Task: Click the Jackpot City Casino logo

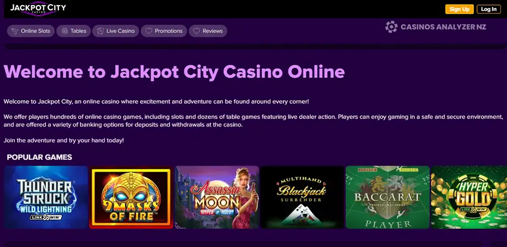Action: click(38, 9)
